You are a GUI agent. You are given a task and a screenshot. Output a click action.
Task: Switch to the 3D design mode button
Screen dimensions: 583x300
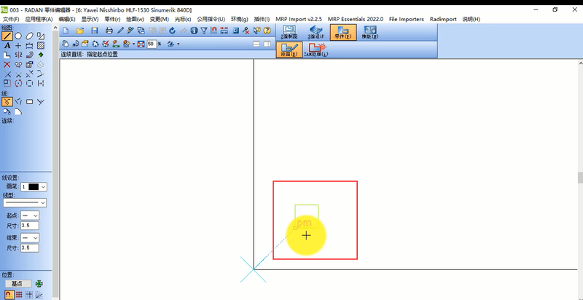coord(316,32)
